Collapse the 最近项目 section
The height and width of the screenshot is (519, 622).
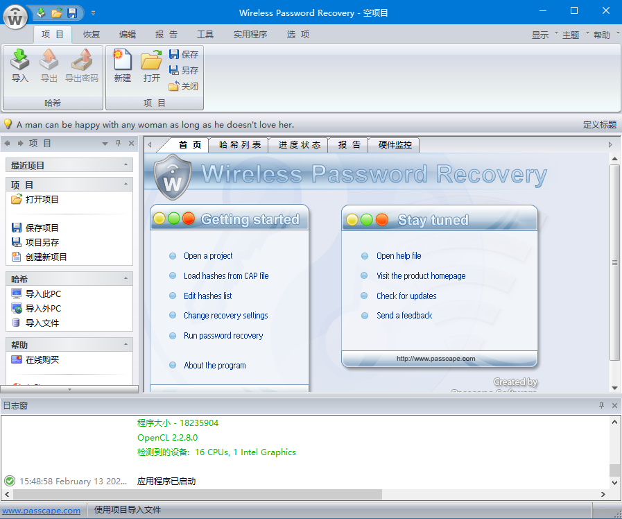(126, 164)
